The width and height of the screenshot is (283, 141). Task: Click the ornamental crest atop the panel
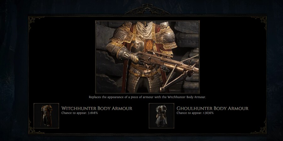tap(147, 9)
